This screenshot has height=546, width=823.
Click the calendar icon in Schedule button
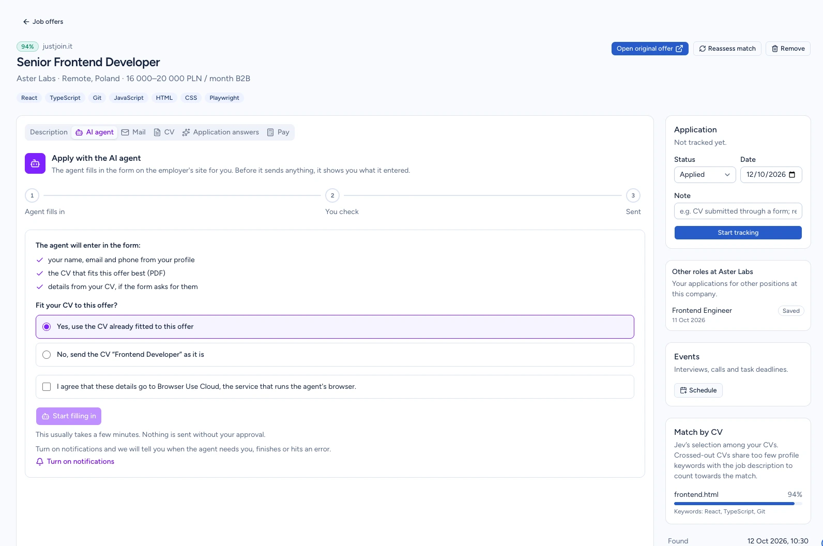coord(683,390)
